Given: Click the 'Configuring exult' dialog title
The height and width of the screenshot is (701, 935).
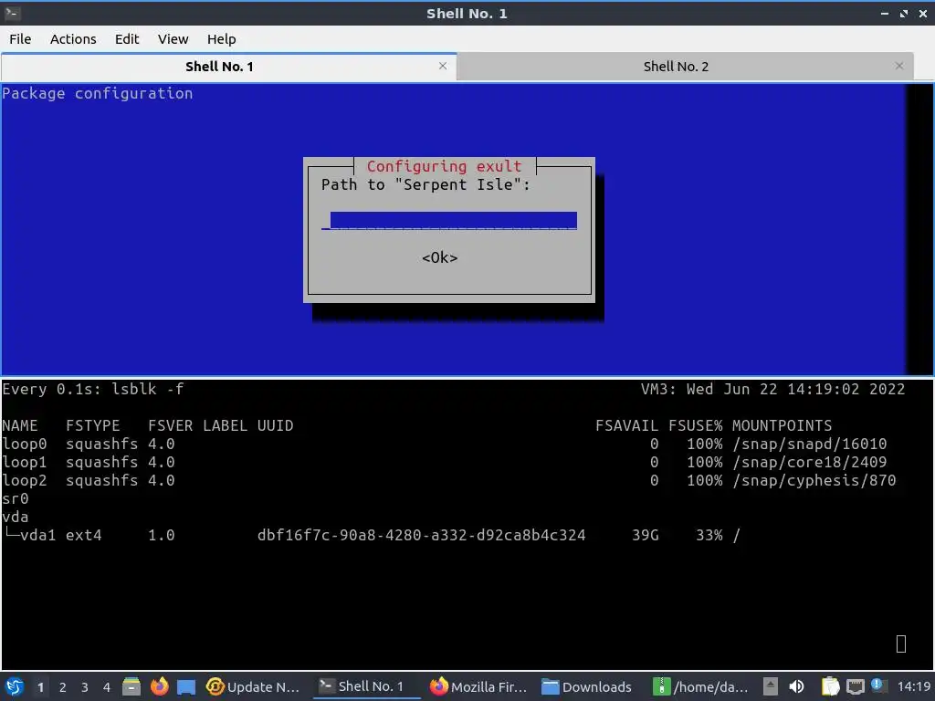Looking at the screenshot, I should coord(445,166).
